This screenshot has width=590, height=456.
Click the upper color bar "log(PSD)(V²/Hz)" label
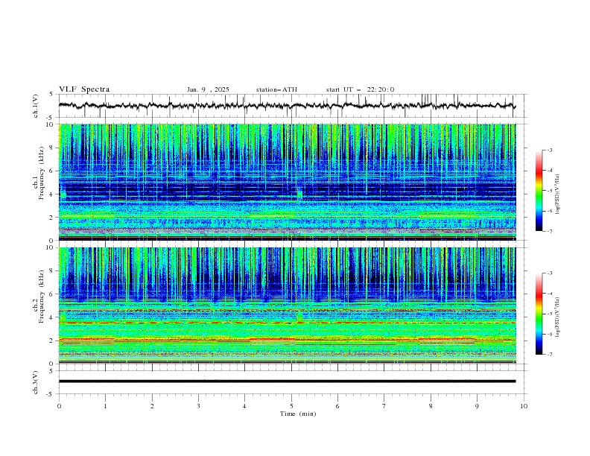tap(558, 194)
